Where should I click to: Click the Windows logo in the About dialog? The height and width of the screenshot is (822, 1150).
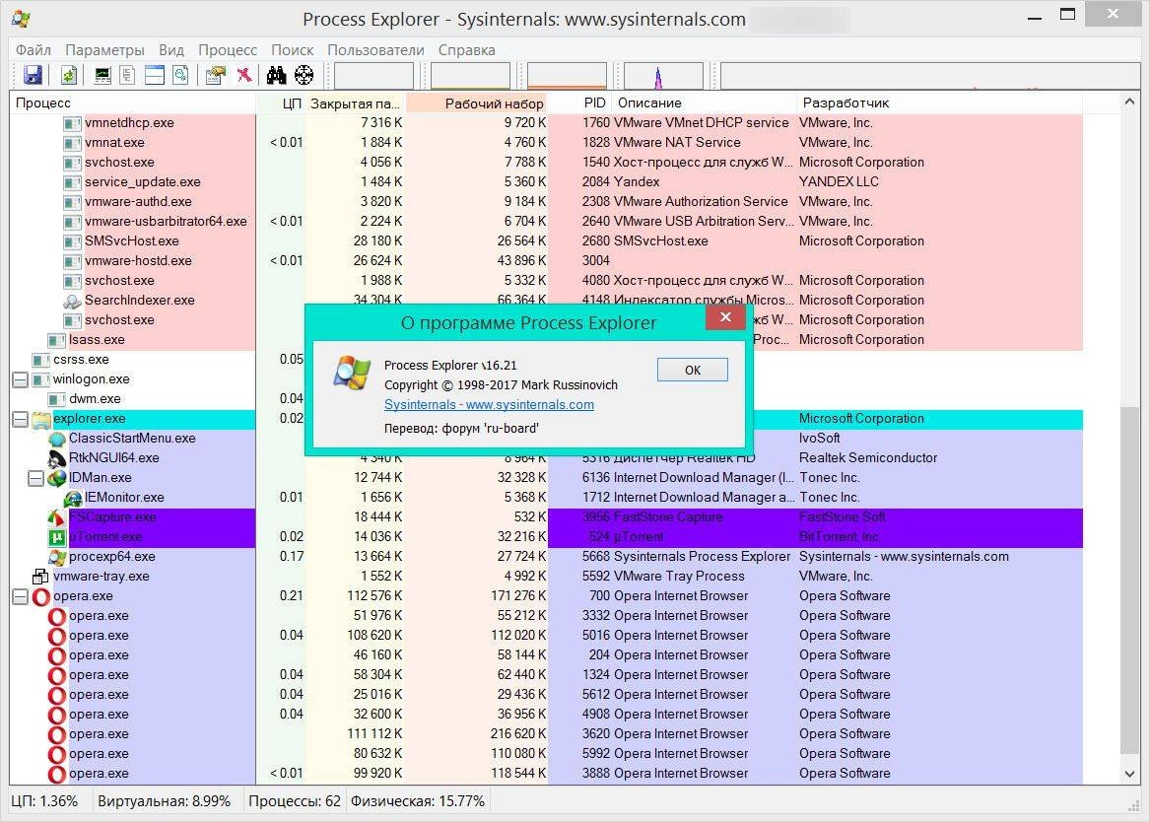pyautogui.click(x=352, y=372)
